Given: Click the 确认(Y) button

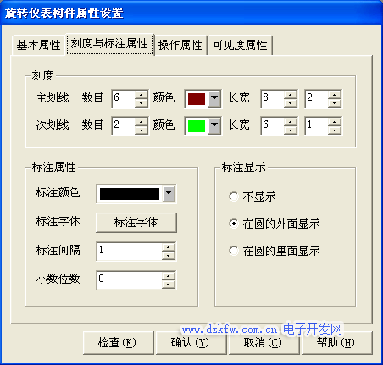Looking at the screenshot, I should click(x=191, y=343).
